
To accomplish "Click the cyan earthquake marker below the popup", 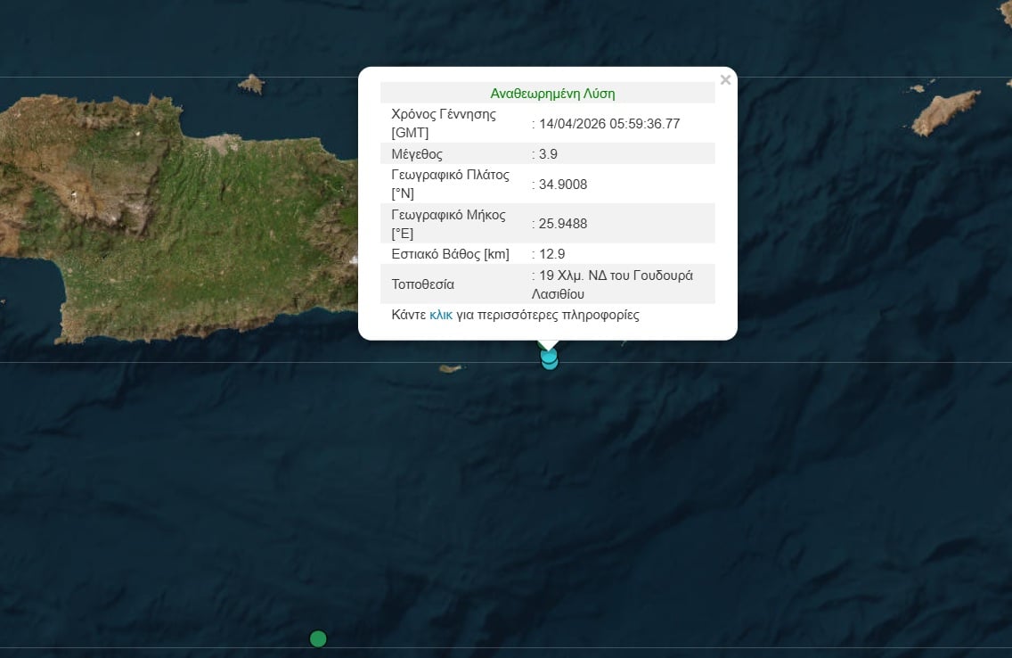I will pyautogui.click(x=550, y=359).
